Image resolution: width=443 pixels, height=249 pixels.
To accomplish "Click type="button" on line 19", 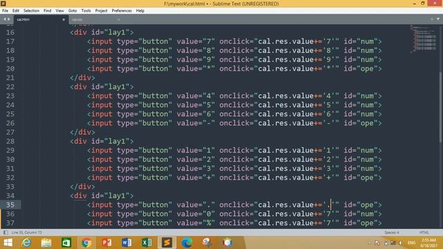I will click(x=145, y=59).
